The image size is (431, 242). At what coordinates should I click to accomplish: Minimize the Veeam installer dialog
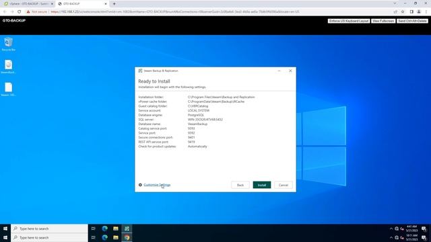[279, 71]
